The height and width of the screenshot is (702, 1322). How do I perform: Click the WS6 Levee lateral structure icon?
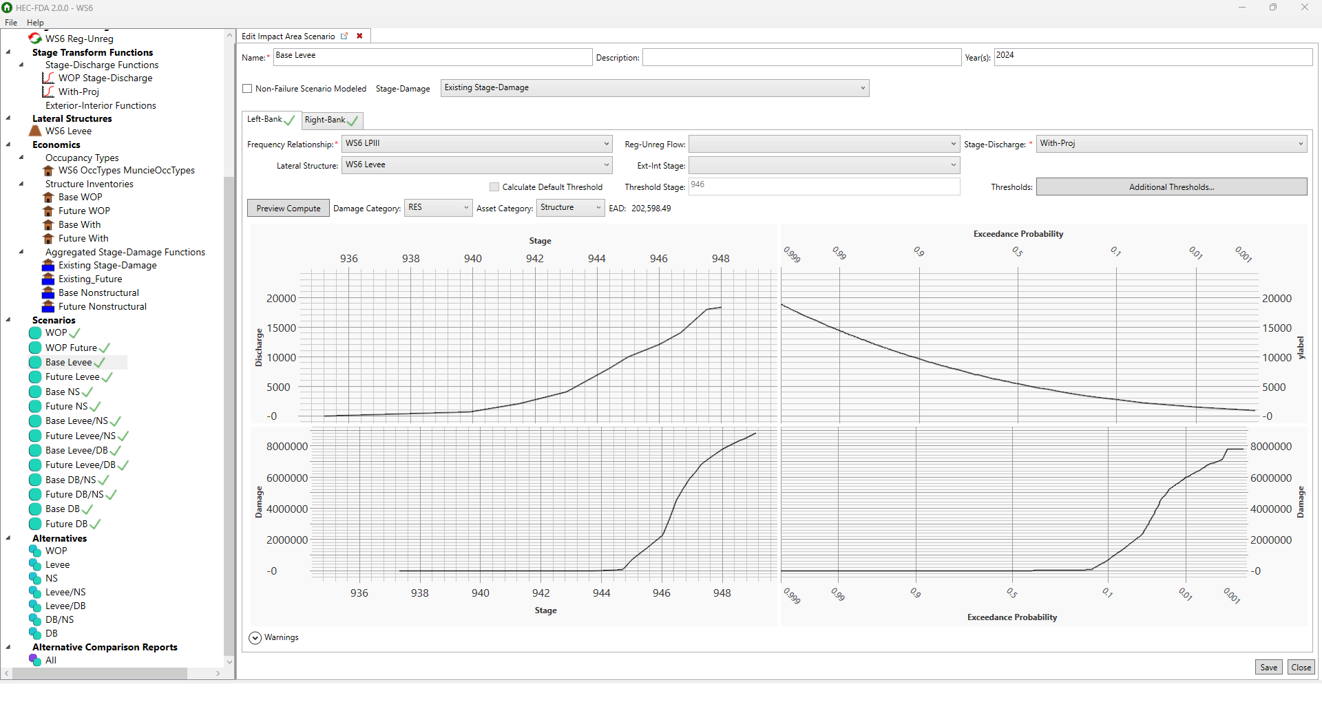coord(36,131)
